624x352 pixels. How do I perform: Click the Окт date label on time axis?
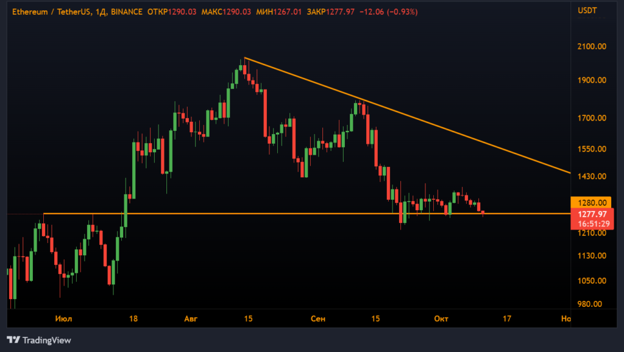click(x=441, y=319)
